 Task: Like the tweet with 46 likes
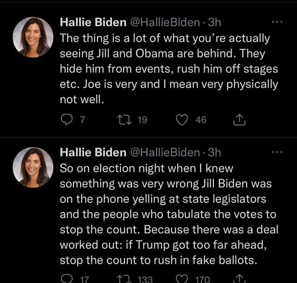point(182,119)
